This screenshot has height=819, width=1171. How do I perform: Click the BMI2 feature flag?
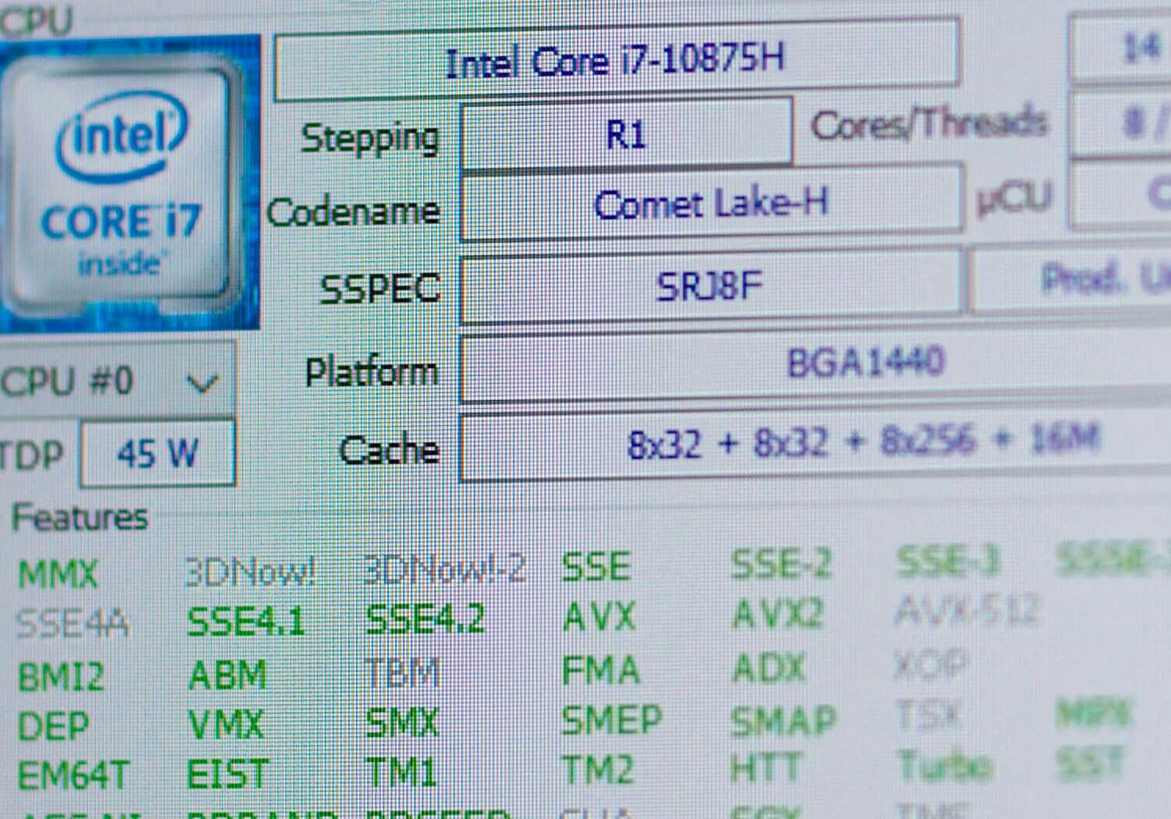[x=60, y=676]
